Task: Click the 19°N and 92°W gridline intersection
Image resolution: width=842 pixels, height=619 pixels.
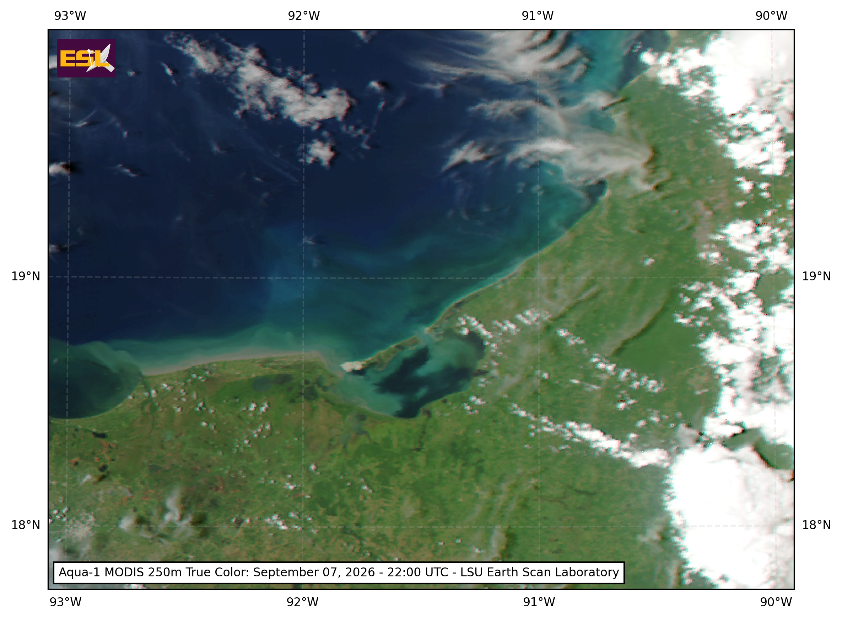Action: pyautogui.click(x=303, y=277)
